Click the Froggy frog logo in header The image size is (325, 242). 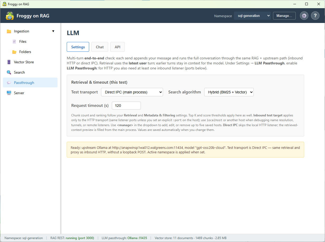(10, 16)
